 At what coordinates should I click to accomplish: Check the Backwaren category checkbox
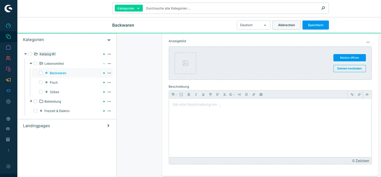coord(41,73)
